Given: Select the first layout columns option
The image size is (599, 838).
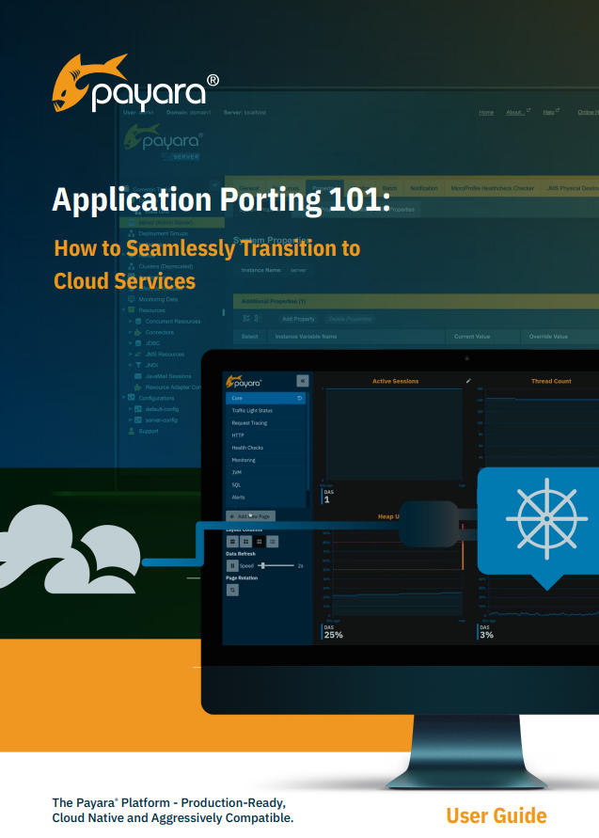Looking at the screenshot, I should click(x=232, y=542).
